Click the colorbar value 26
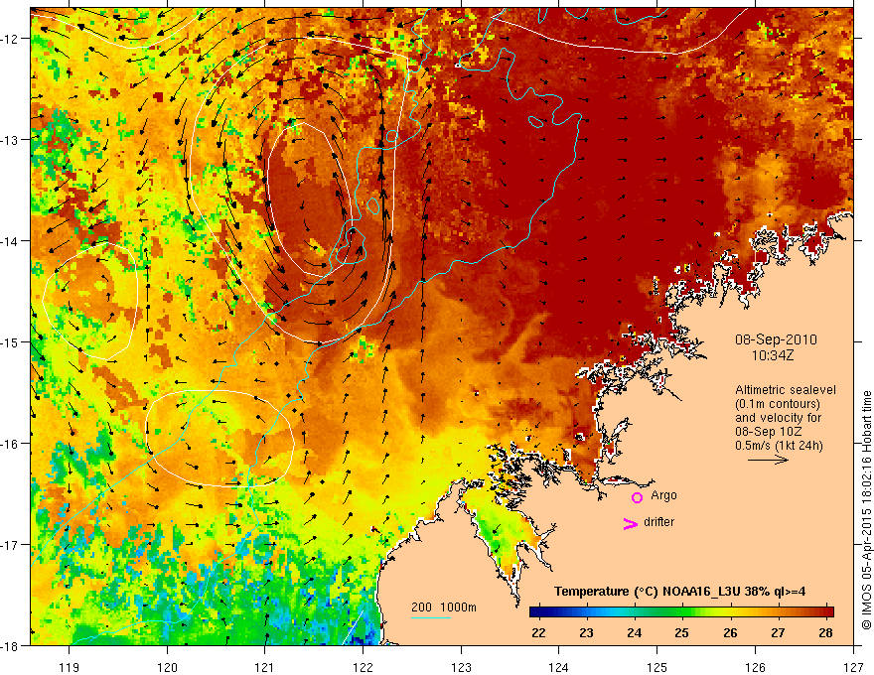The image size is (874, 675). click(730, 632)
